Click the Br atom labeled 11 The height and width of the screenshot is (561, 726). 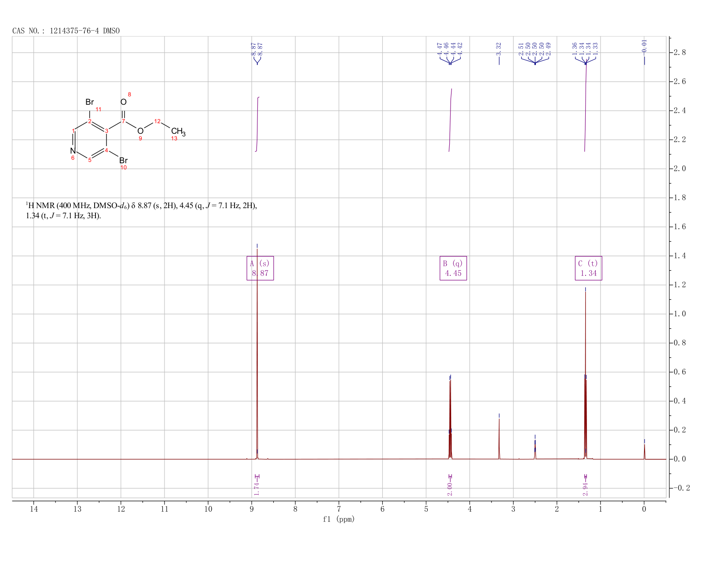click(x=90, y=102)
